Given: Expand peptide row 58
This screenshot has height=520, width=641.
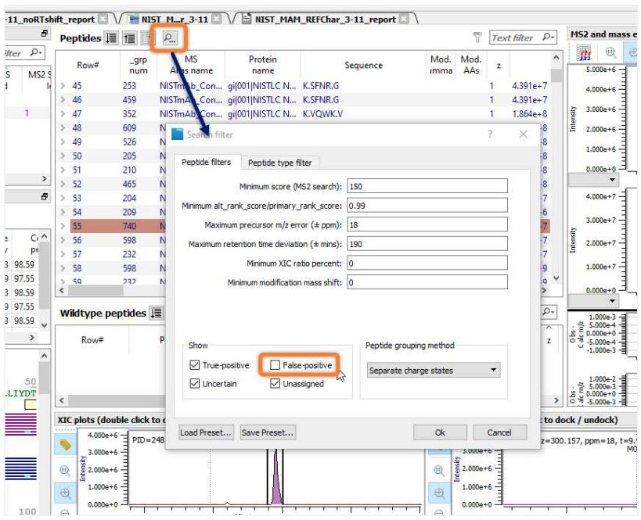Looking at the screenshot, I should coord(63,268).
